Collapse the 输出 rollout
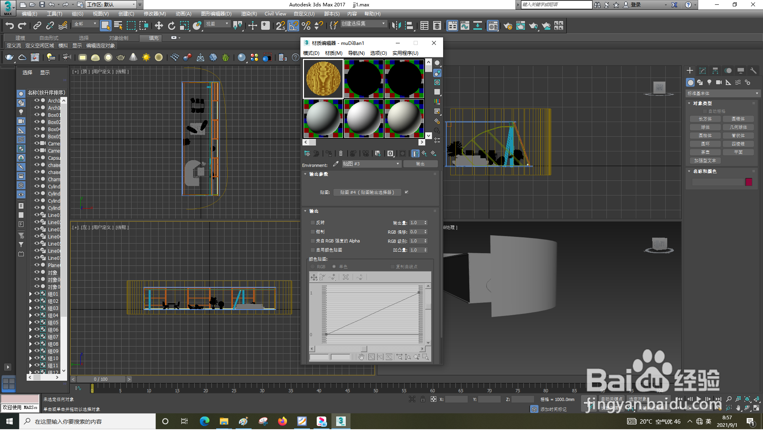This screenshot has height=430, width=763. (305, 211)
